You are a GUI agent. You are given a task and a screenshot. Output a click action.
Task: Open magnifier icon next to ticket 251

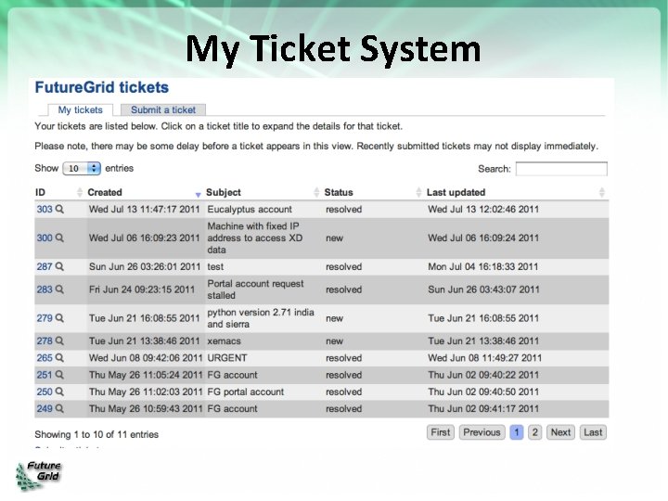click(x=60, y=375)
